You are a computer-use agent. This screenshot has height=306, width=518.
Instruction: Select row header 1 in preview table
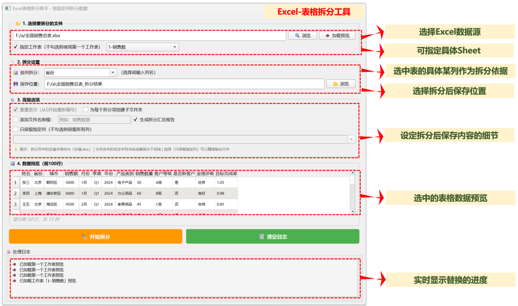click(15, 182)
